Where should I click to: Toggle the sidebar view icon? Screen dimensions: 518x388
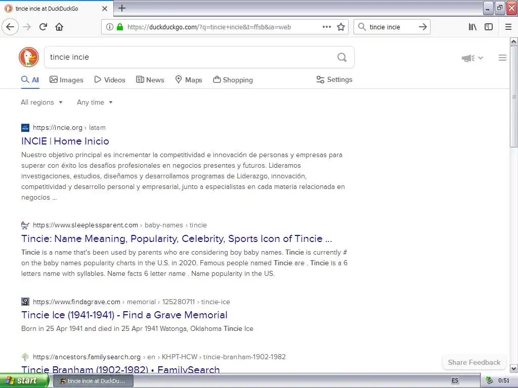click(489, 27)
